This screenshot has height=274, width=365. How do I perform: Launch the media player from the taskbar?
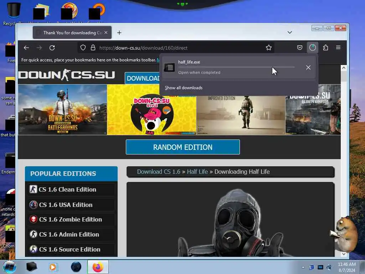pos(53,267)
